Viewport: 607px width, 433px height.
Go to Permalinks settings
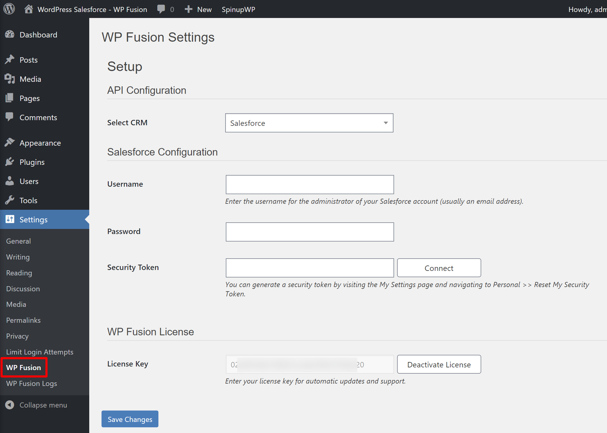point(23,320)
